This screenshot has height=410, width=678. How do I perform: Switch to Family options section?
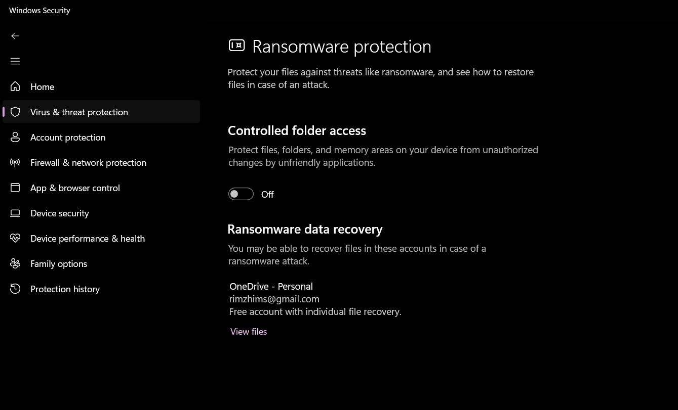click(x=59, y=263)
